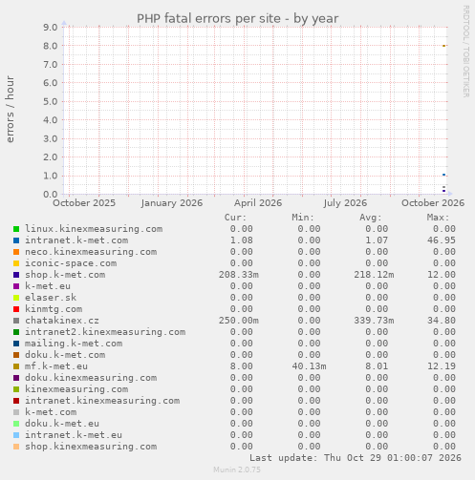
Task: Click the Last update timestamp text
Action: [x=356, y=458]
